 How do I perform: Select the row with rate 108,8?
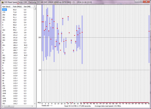click(x=18, y=53)
